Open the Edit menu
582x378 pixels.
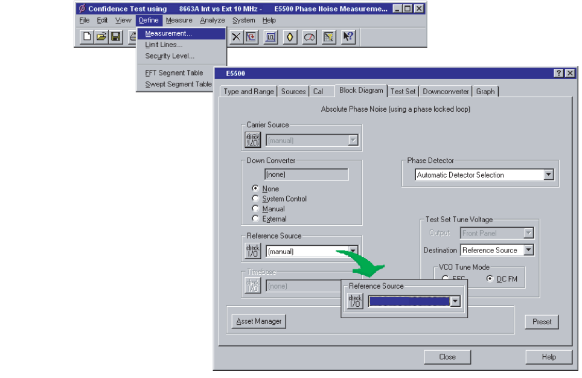[x=102, y=20]
